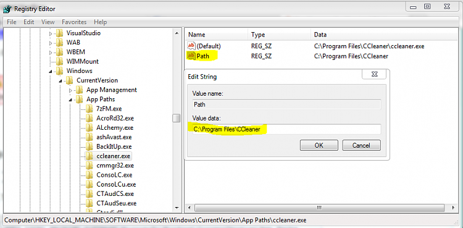Click the 7zFM.exe folder icon
The image size is (463, 228).
[90, 109]
